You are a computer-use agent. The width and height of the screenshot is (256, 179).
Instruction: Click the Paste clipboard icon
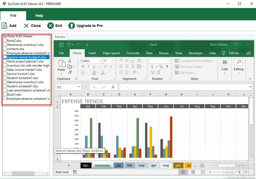coord(62,63)
